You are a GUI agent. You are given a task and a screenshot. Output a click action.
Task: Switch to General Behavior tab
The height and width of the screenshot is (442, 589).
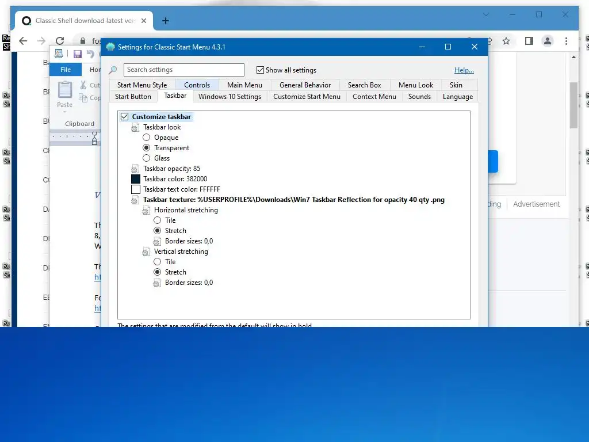coord(305,85)
